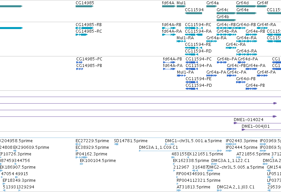The image size is (281, 192).
Task: Click EST AT21856.5prime
Action: coord(238,157)
